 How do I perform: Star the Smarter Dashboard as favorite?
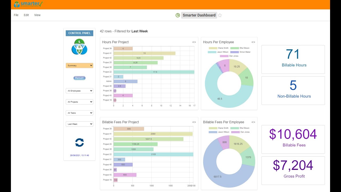pyautogui.click(x=220, y=15)
